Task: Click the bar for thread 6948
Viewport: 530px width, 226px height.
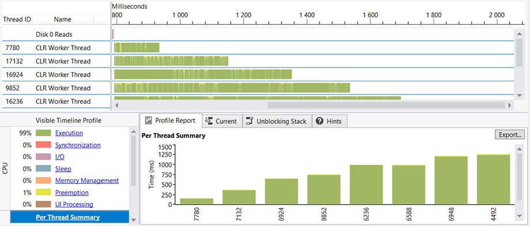Action: pyautogui.click(x=451, y=180)
